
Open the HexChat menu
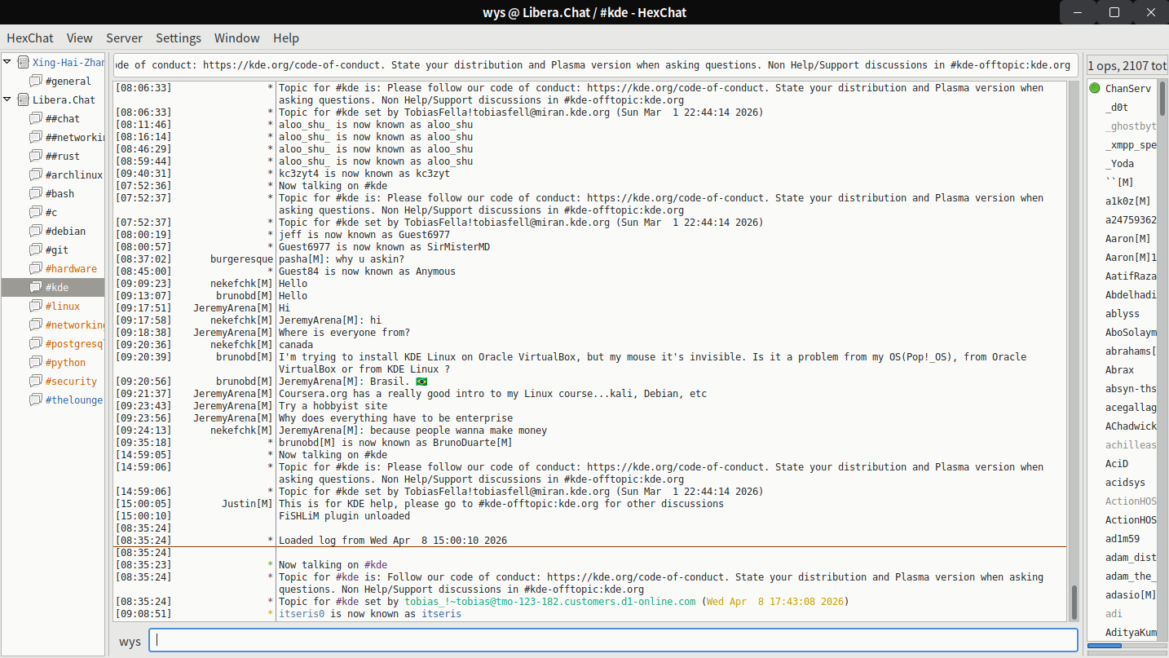click(30, 38)
